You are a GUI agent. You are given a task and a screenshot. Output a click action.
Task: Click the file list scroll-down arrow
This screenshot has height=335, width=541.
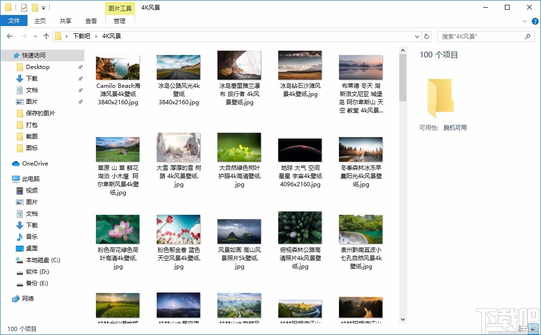[403, 320]
